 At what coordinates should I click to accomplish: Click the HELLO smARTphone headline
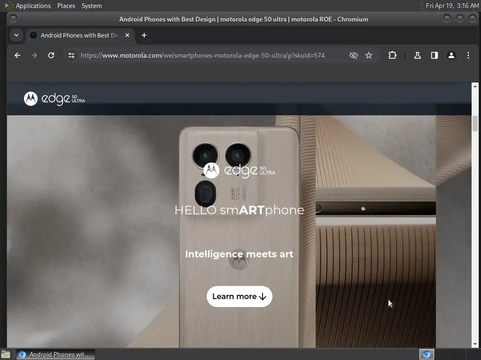[239, 210]
